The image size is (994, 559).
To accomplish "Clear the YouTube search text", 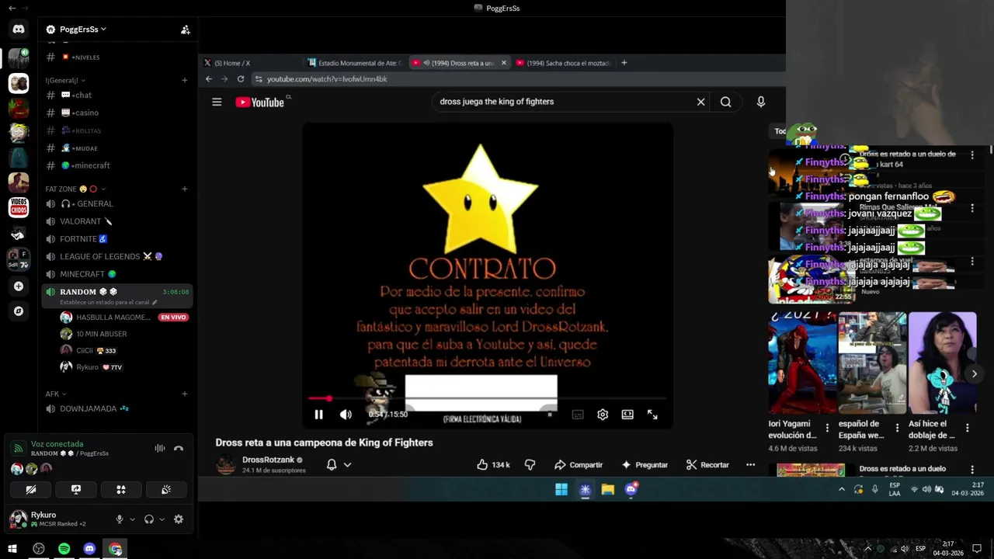I will [700, 102].
